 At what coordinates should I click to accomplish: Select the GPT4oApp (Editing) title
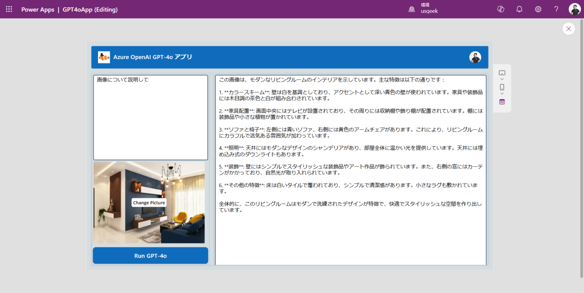(x=90, y=10)
